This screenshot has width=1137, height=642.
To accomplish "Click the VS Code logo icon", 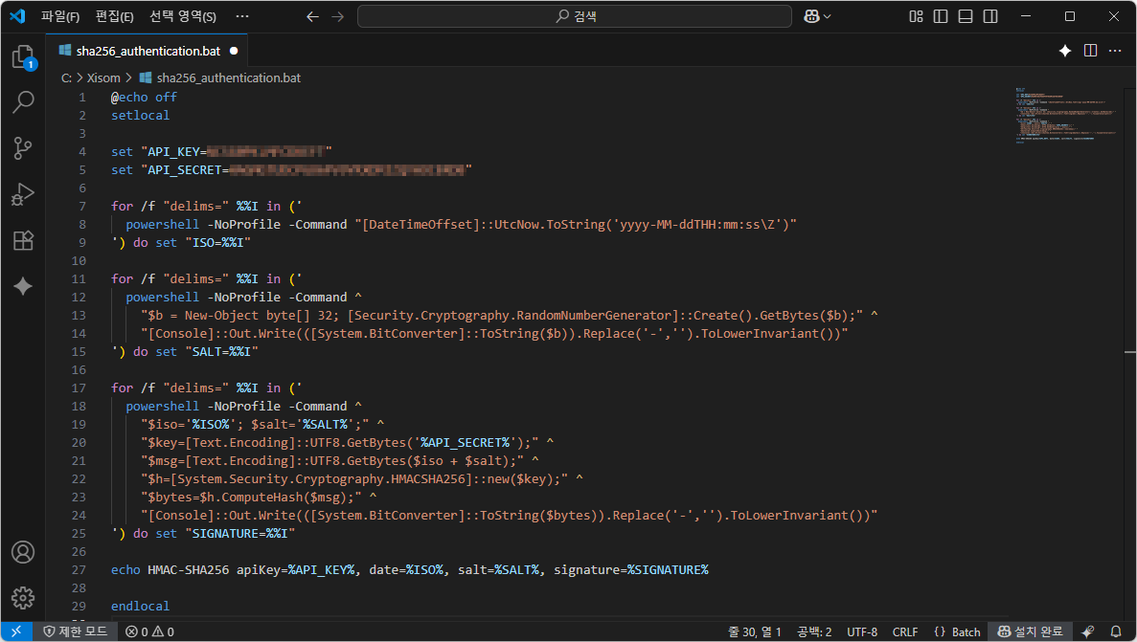I will click(x=17, y=16).
